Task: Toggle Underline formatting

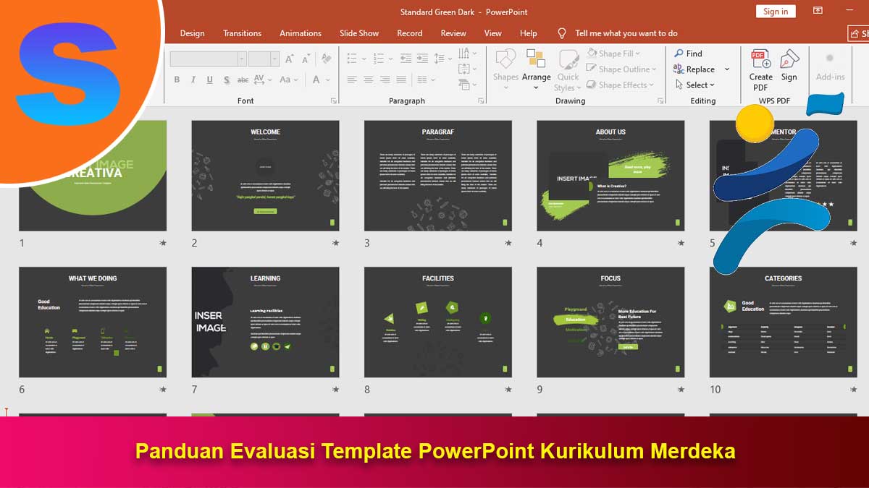Action: click(210, 80)
